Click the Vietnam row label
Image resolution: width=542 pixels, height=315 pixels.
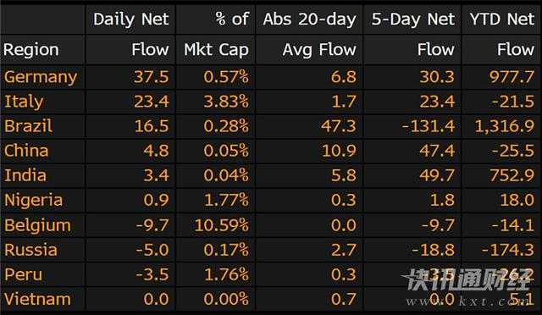click(x=37, y=299)
